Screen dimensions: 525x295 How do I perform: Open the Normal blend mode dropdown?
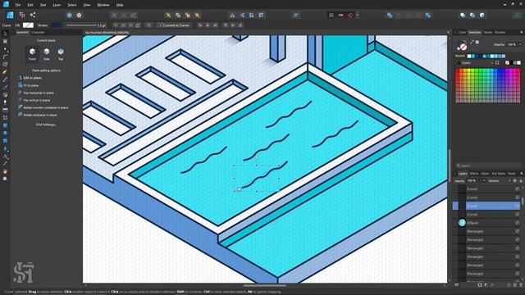pyautogui.click(x=500, y=180)
